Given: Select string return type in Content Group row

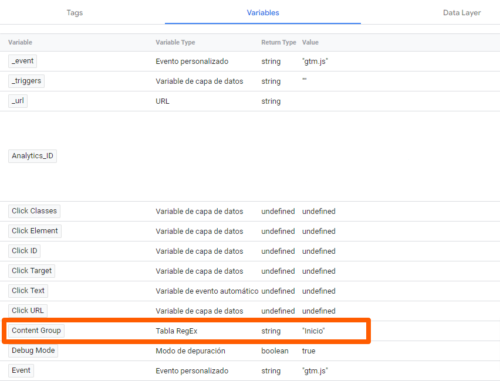Looking at the screenshot, I should point(271,331).
